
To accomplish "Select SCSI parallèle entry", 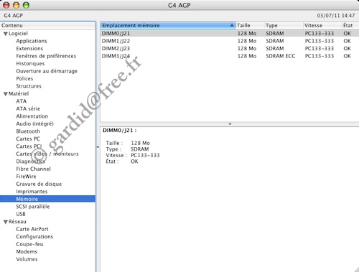I will coord(33,207).
